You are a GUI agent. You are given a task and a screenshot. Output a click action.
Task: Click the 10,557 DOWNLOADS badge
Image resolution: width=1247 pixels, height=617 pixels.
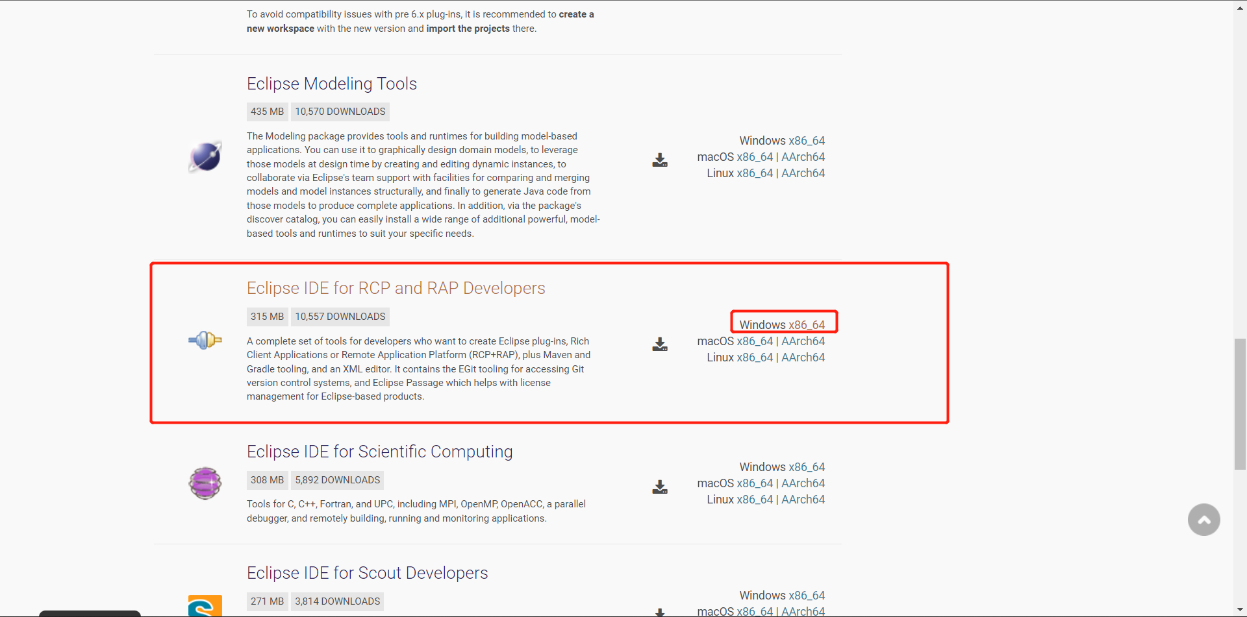click(x=340, y=317)
